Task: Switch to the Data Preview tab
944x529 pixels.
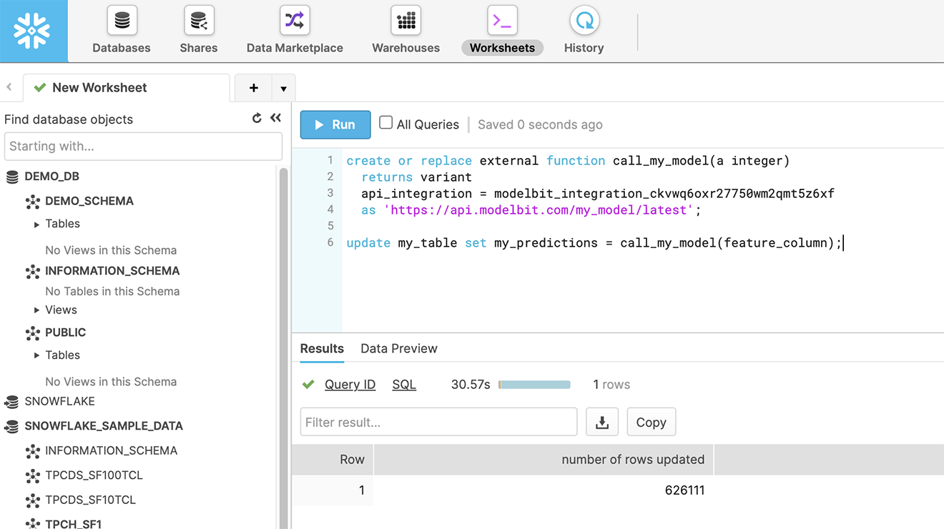Action: [398, 349]
